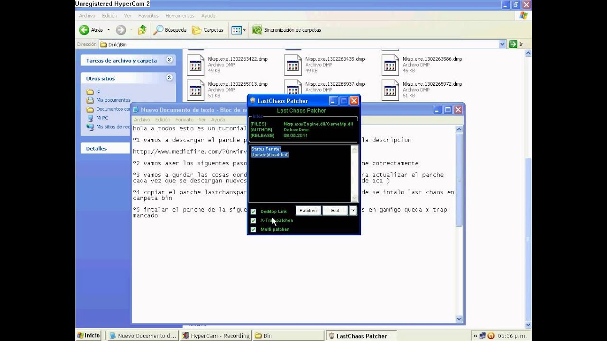This screenshot has width=607, height=341.
Task: Open Ver menu in Bloc de notas
Action: [x=202, y=120]
